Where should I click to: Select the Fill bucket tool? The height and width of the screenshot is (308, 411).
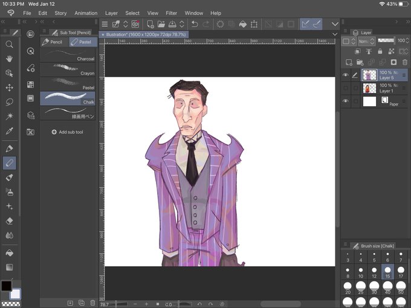click(9, 253)
